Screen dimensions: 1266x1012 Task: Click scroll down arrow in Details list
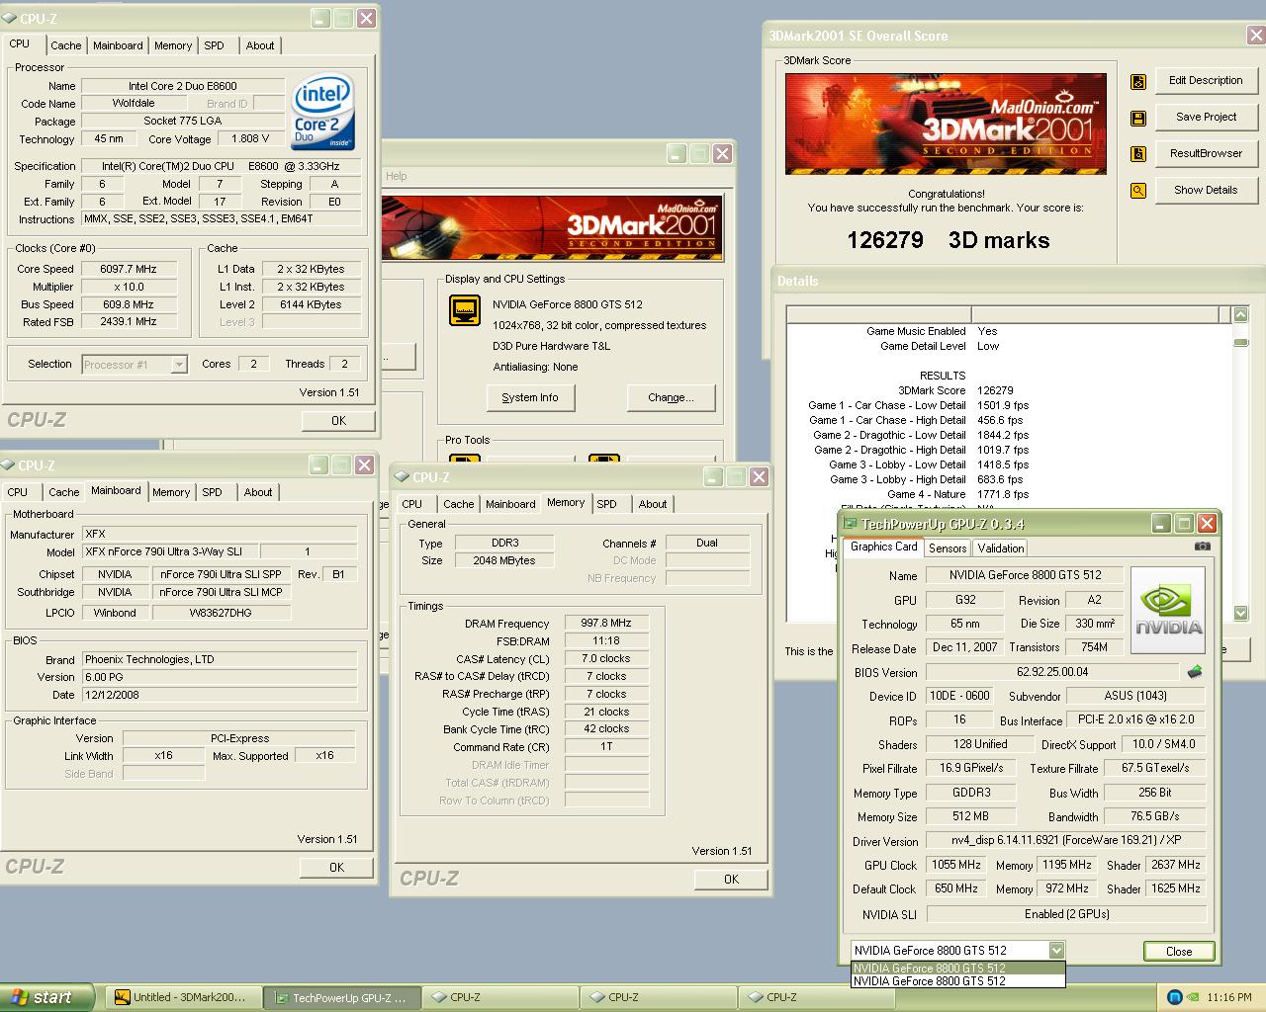coord(1241,614)
